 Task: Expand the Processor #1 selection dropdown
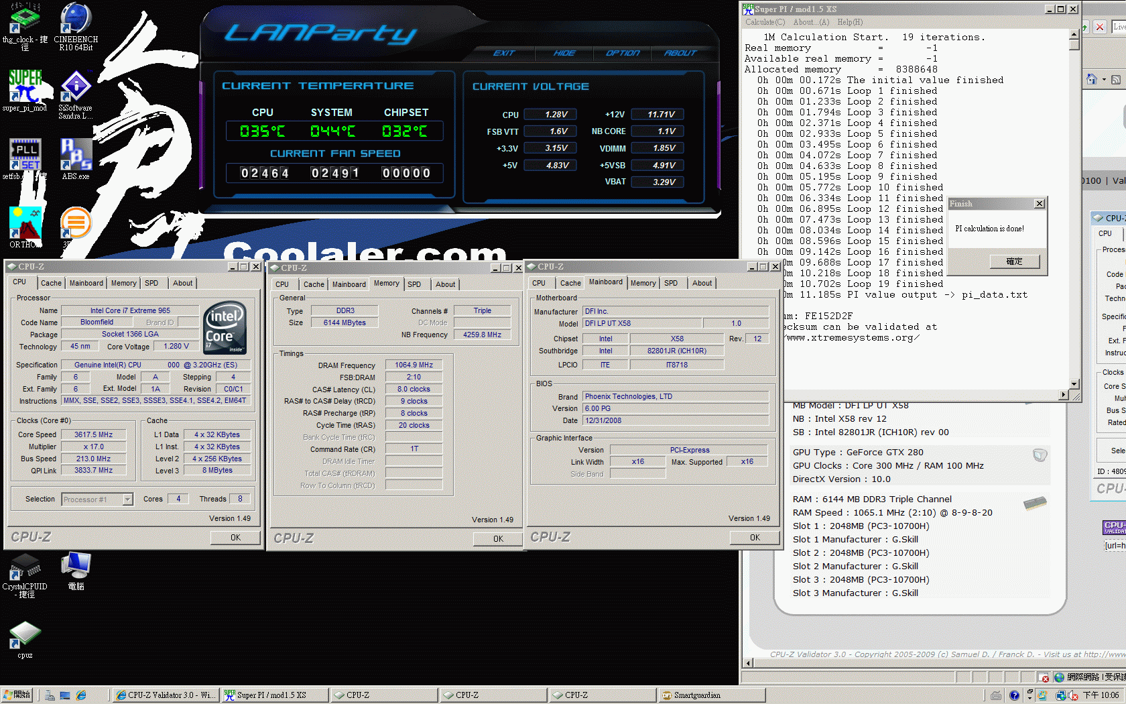click(x=127, y=500)
